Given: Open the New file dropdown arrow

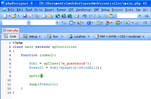Looking at the screenshot, I should click(x=9, y=16).
